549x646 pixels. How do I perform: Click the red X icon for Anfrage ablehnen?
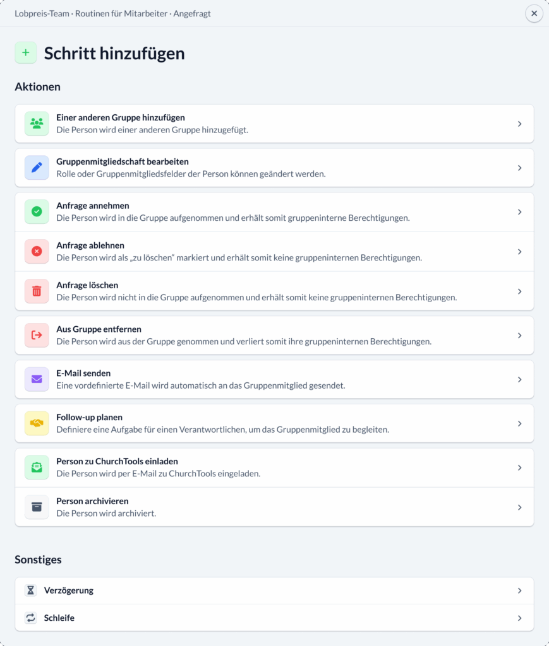point(36,251)
